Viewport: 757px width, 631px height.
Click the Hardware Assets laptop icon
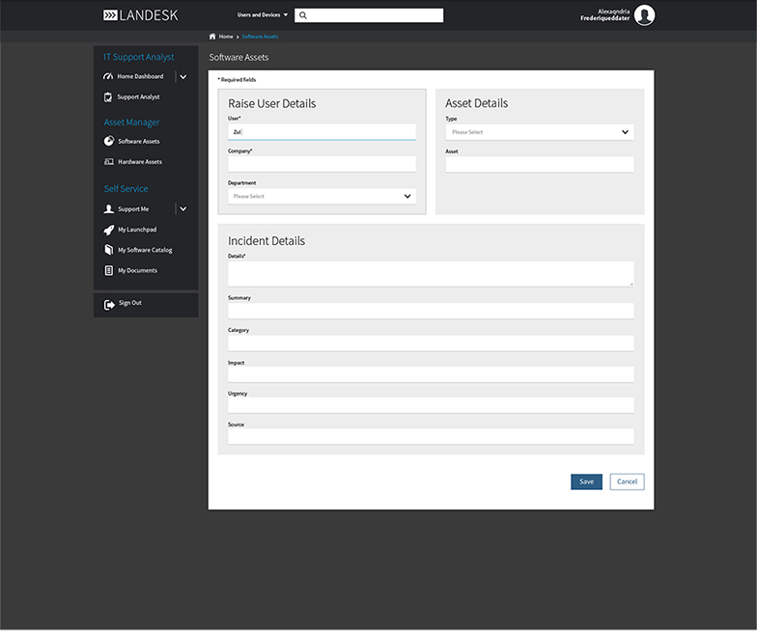click(x=109, y=162)
